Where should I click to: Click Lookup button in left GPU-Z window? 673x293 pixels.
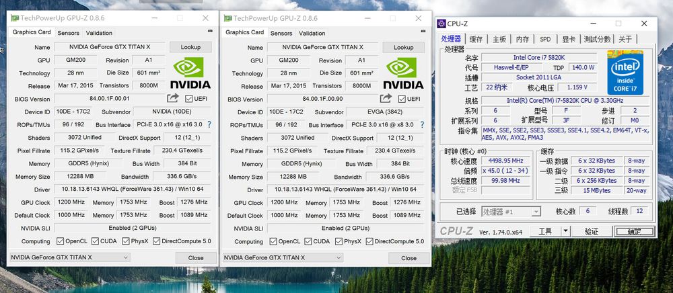[x=190, y=47]
